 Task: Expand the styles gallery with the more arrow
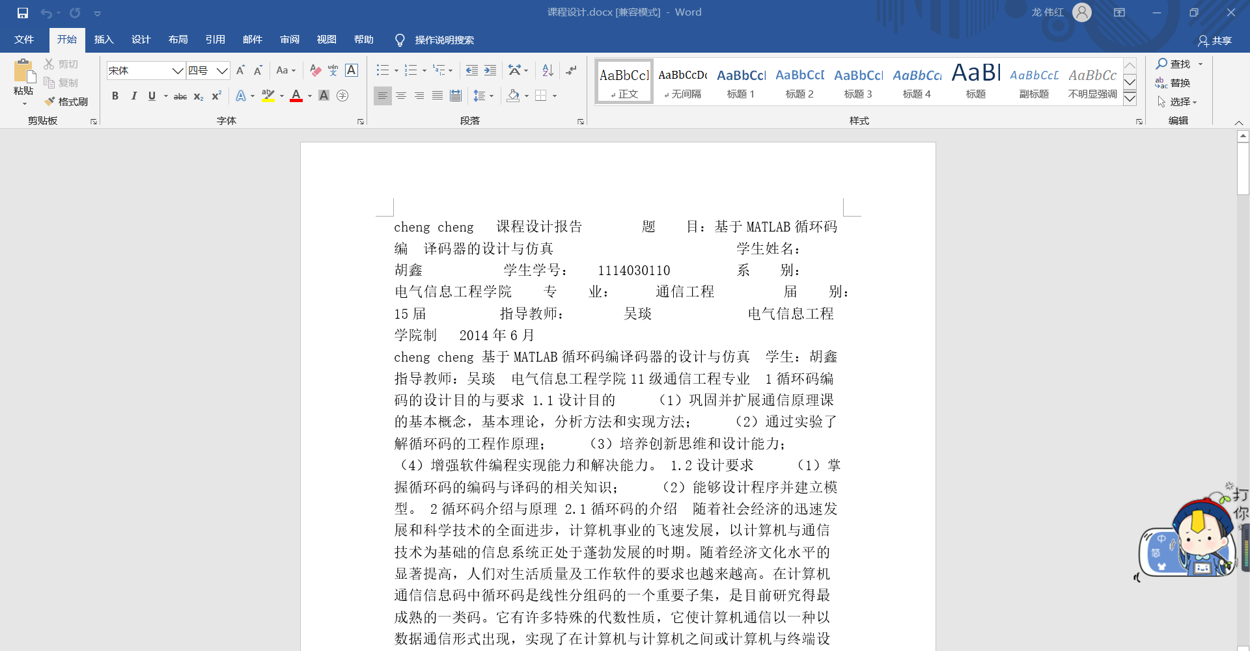[1130, 99]
